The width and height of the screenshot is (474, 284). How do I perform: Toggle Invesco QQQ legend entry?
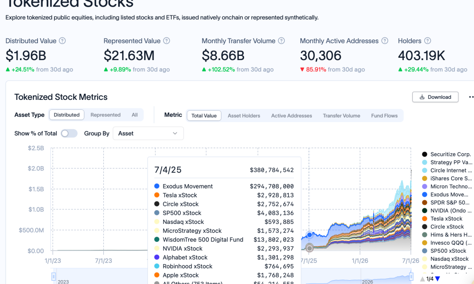point(447,243)
